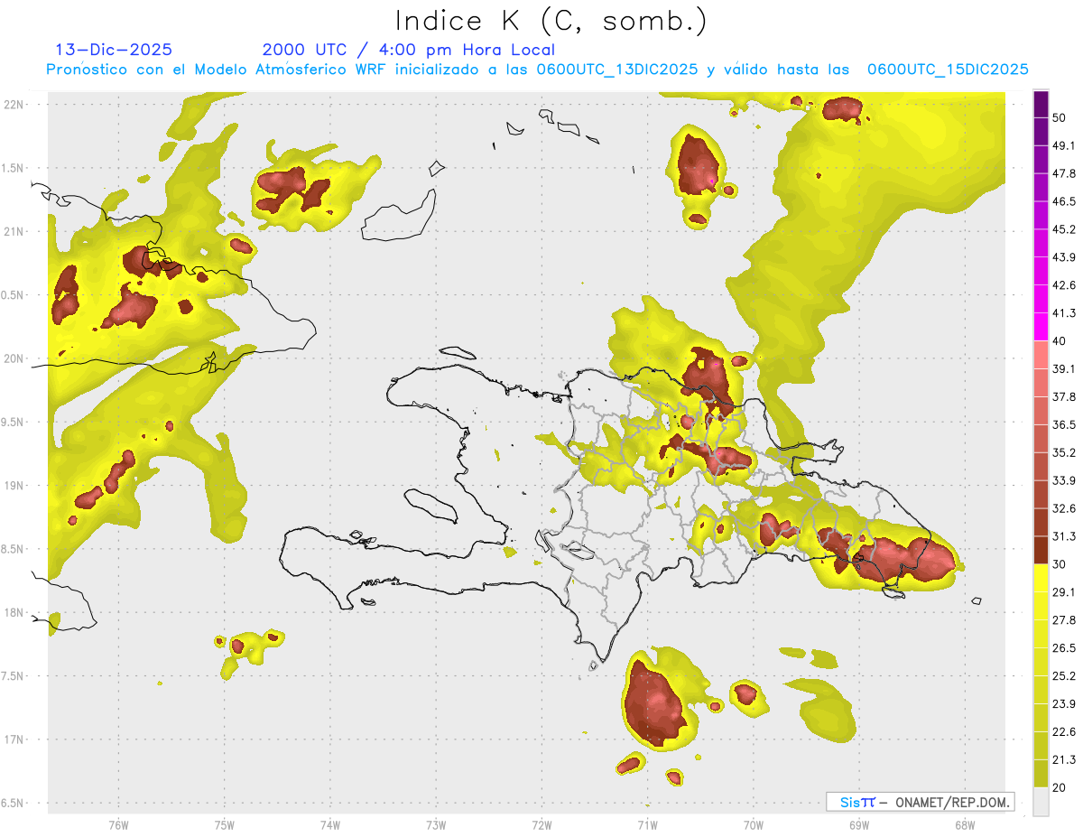Screen dimensions: 1083x837
Task: Click the 74W longitude axis label
Action: tap(329, 824)
